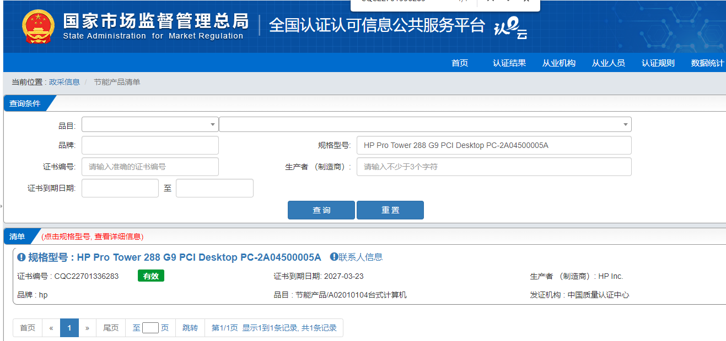Click the 清单 panel tab
Image resolution: width=726 pixels, height=341 pixels.
pyautogui.click(x=18, y=237)
